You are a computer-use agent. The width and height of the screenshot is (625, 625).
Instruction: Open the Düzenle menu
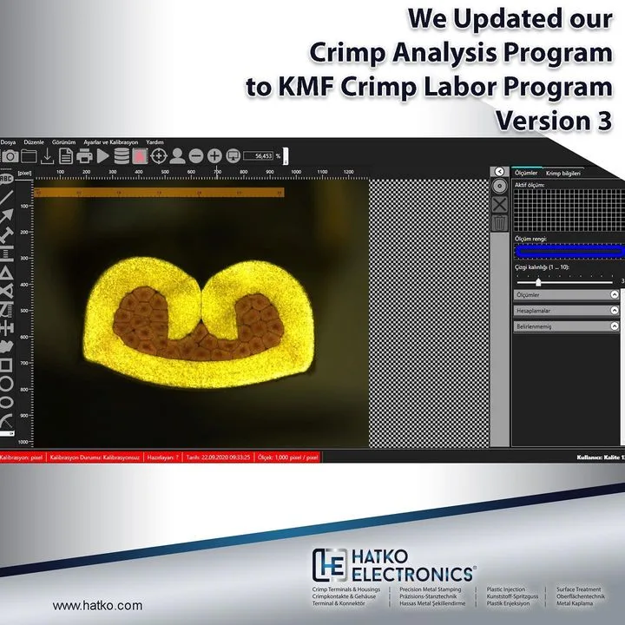(x=34, y=141)
